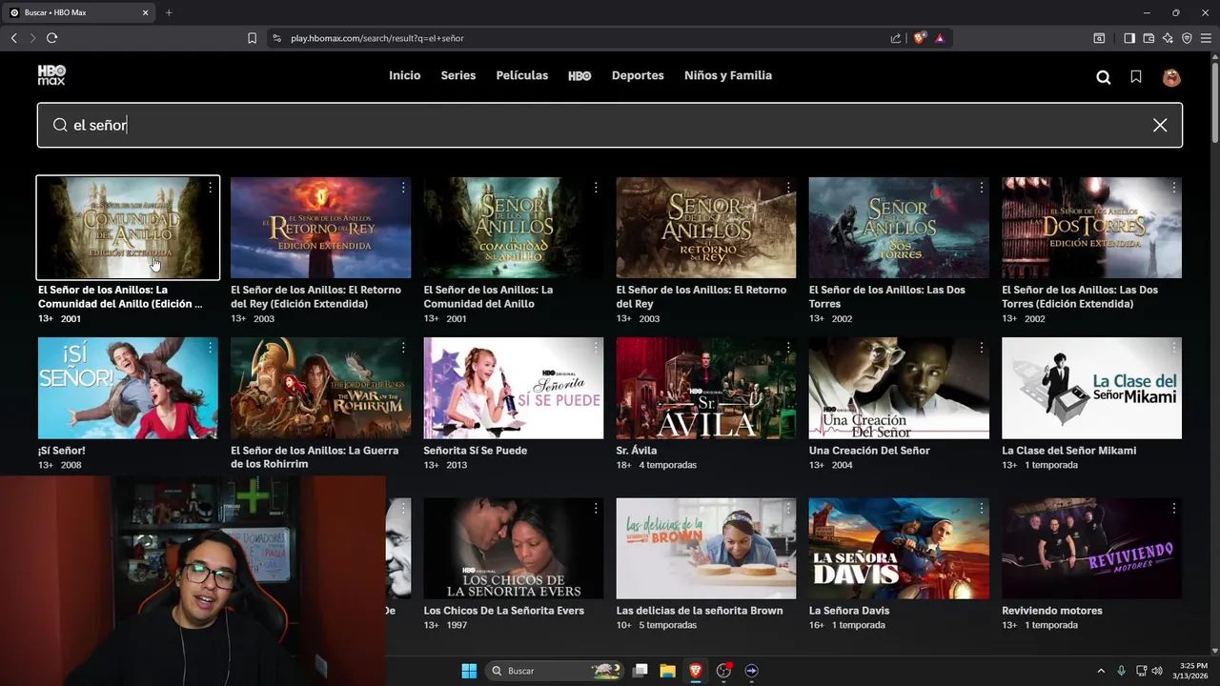This screenshot has height=686, width=1220.
Task: Open volume control in system tray
Action: 1157,671
